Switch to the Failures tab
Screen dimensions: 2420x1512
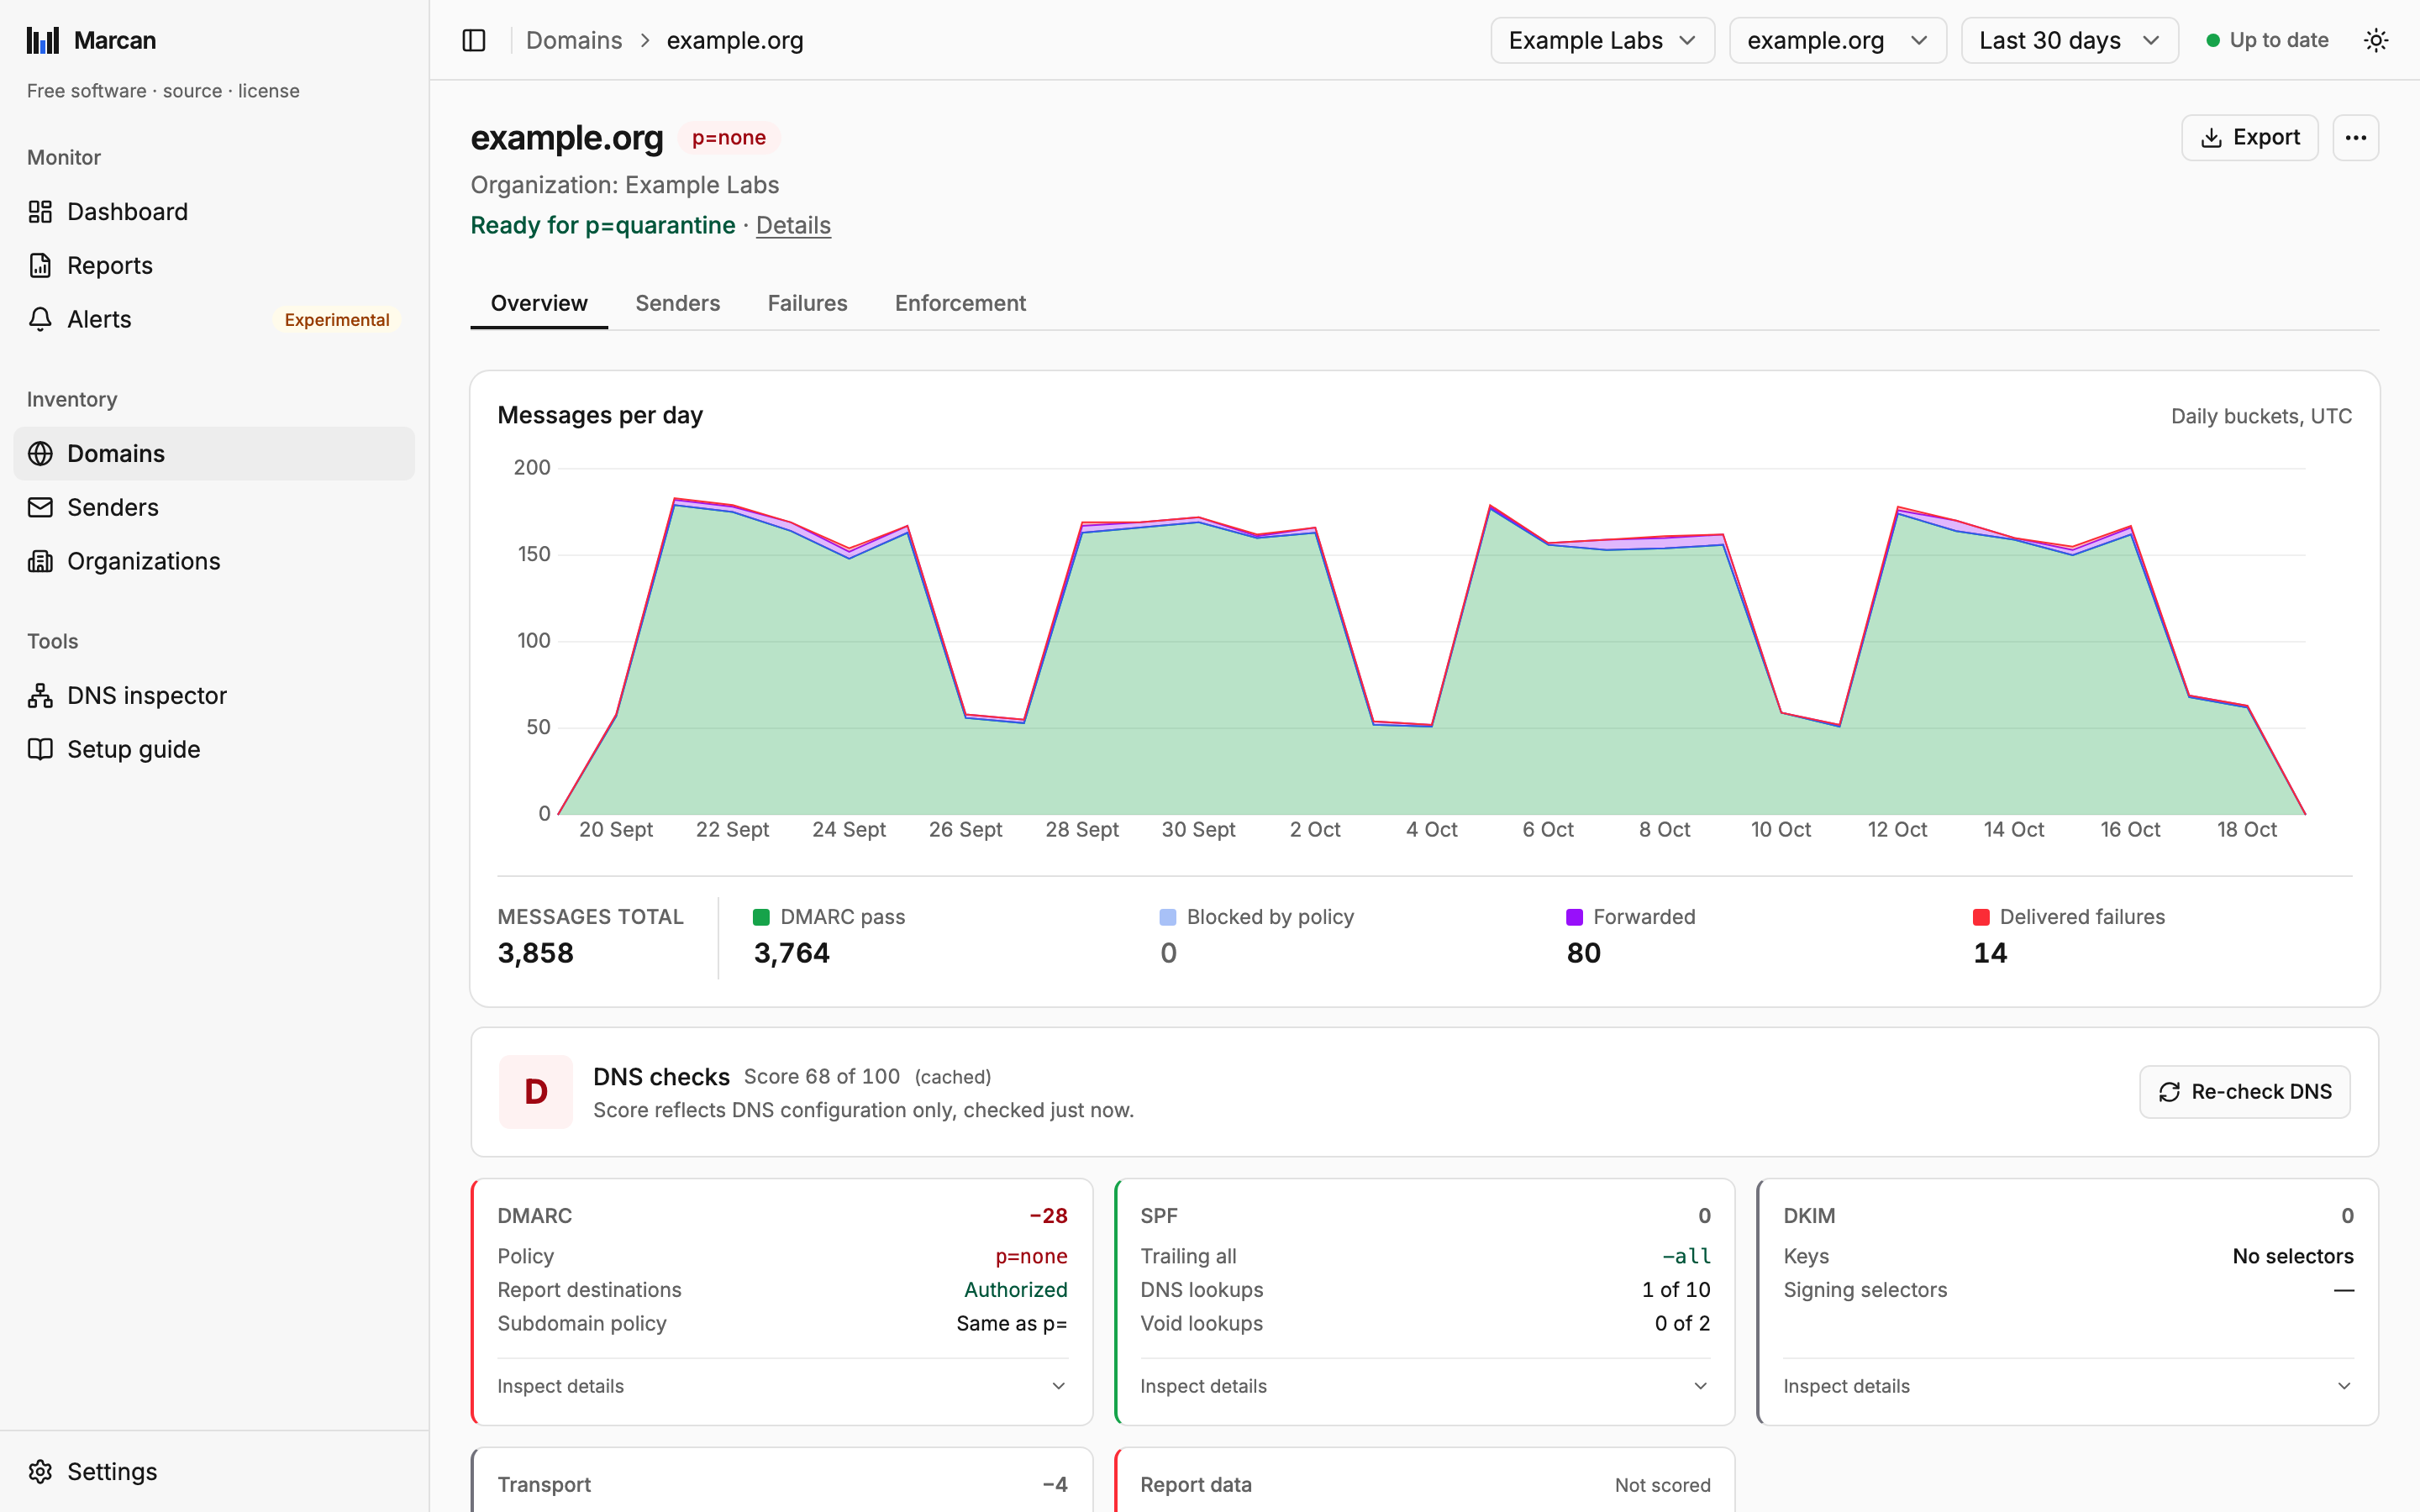click(807, 303)
